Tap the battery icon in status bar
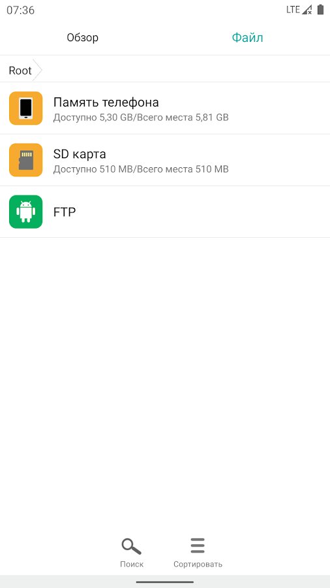Image resolution: width=330 pixels, height=588 pixels. tap(320, 10)
